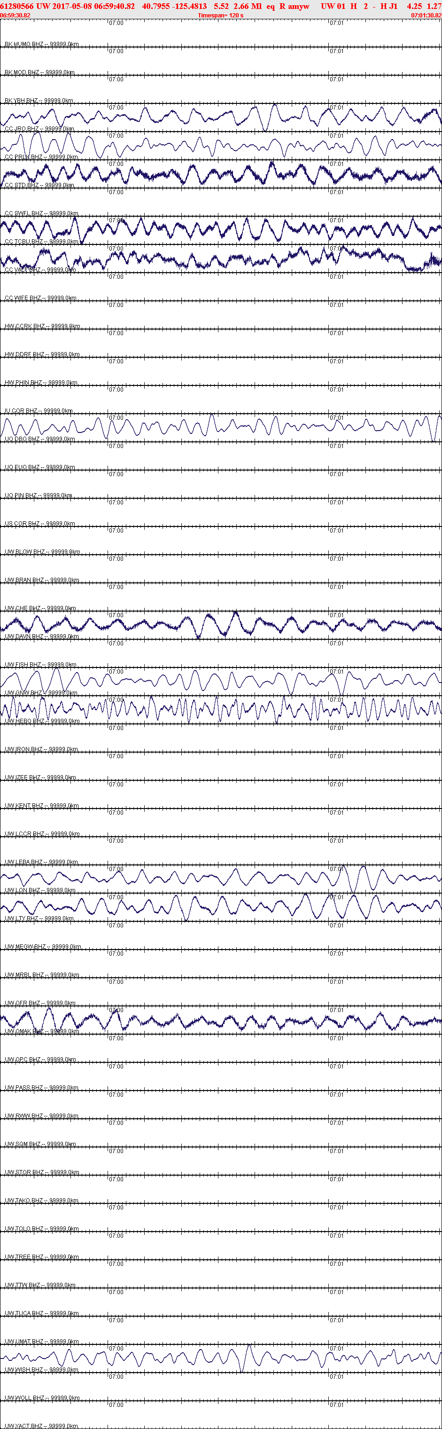Click the UW TREE BHZ station label
The width and height of the screenshot is (442, 1429).
tap(42, 1257)
